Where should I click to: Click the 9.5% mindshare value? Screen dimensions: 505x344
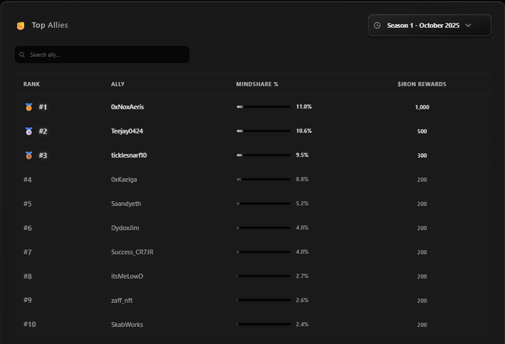302,155
